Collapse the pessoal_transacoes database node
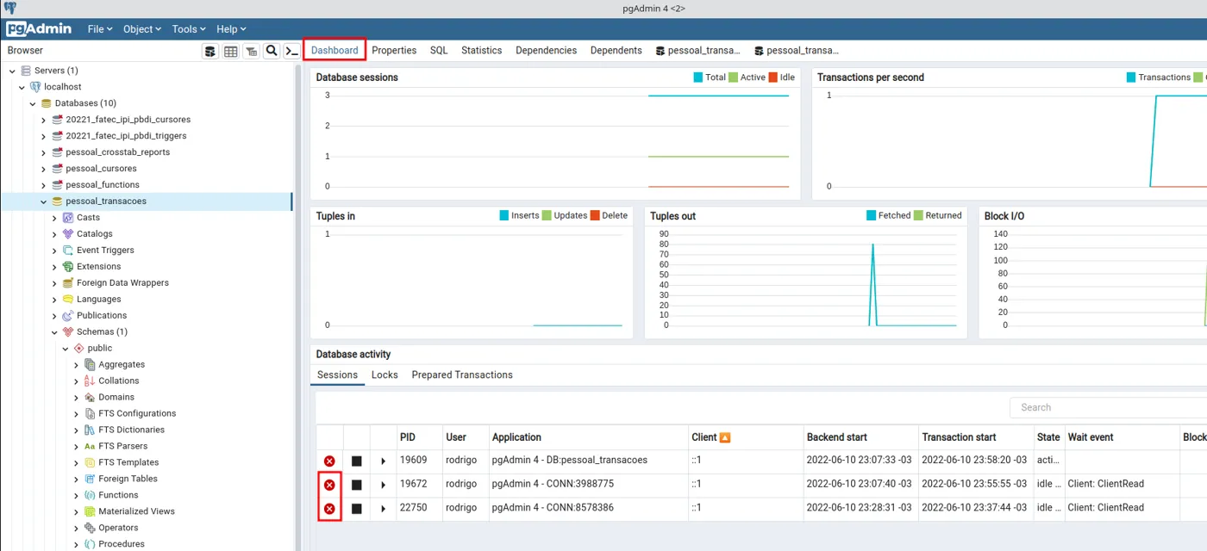 click(x=44, y=201)
